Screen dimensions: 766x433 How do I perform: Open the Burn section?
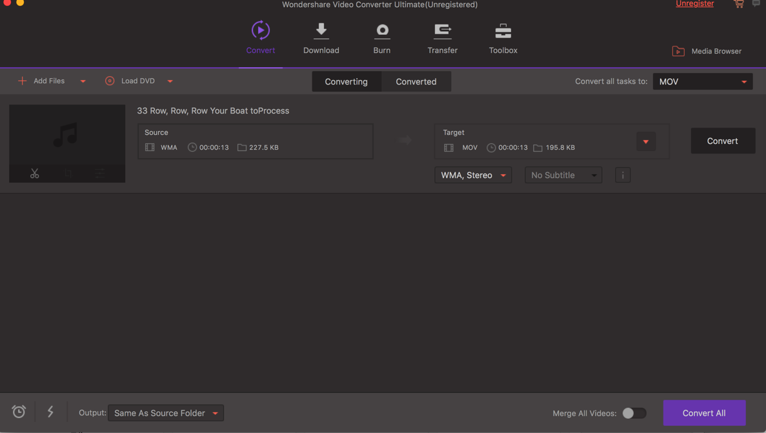[x=381, y=38]
